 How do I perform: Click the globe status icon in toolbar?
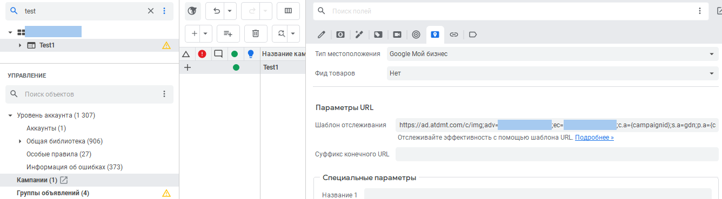click(193, 11)
